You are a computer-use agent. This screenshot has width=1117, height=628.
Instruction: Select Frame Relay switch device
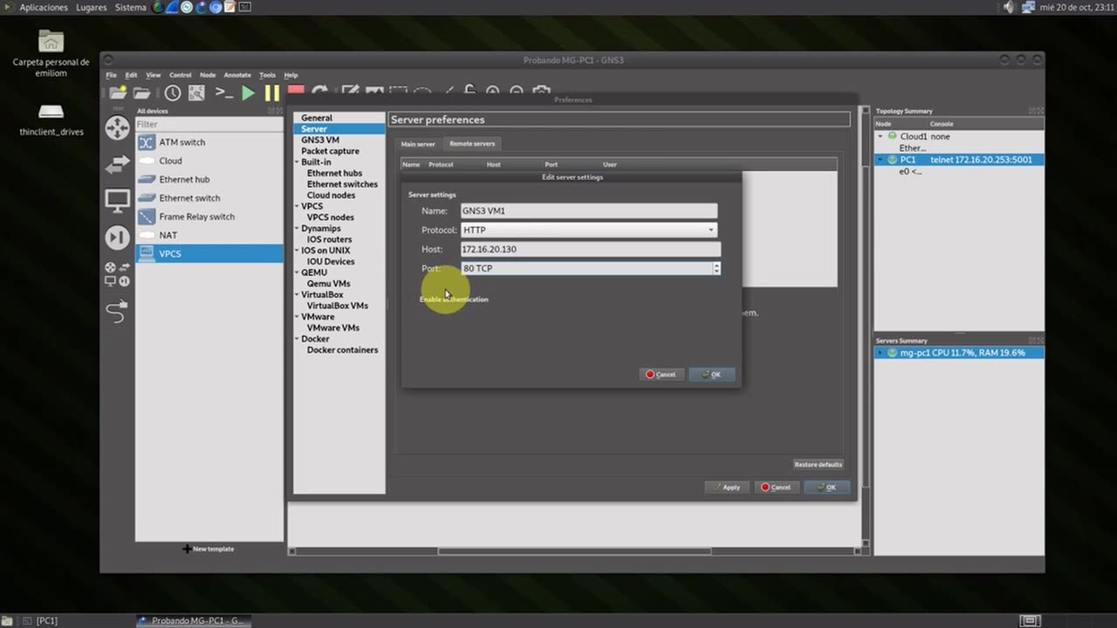pos(209,216)
